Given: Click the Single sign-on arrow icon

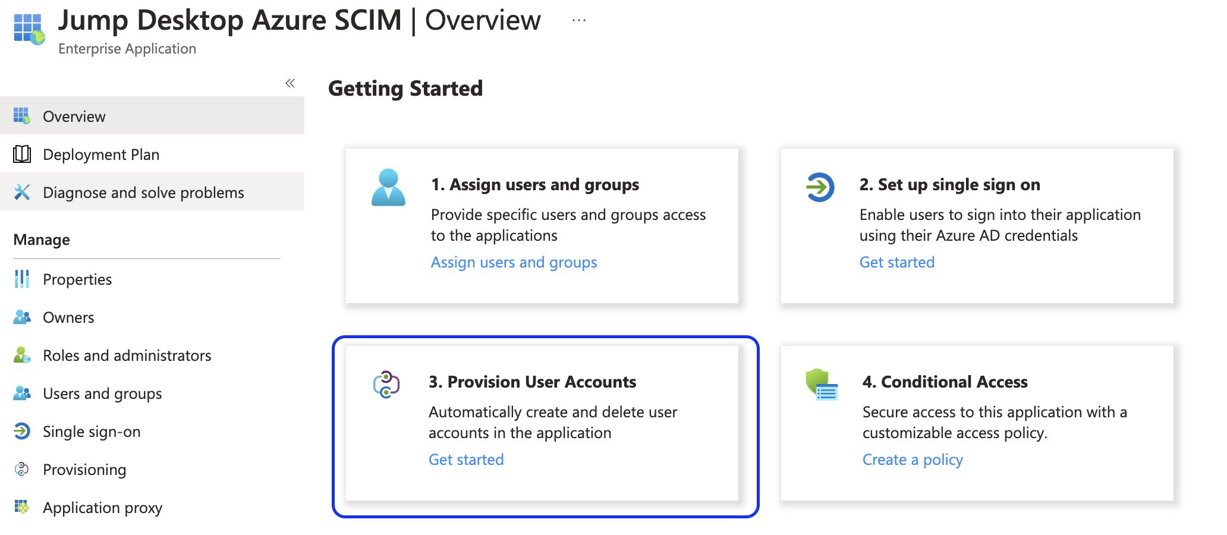Looking at the screenshot, I should 22,431.
